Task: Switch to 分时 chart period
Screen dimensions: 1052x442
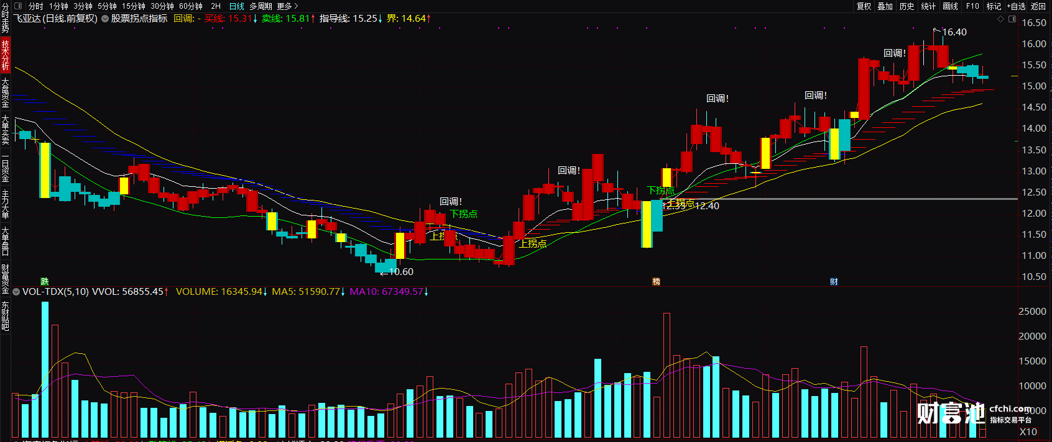Action: coord(35,6)
